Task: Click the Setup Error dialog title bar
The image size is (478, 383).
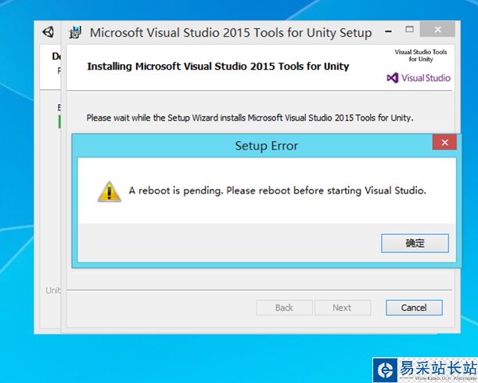Action: pyautogui.click(x=266, y=146)
